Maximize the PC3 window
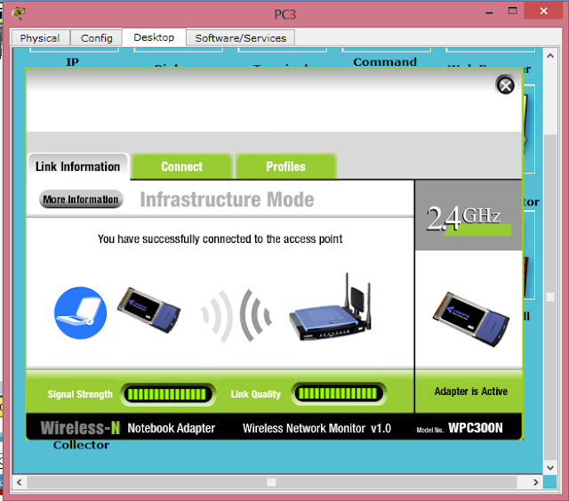569x501 pixels. (512, 12)
